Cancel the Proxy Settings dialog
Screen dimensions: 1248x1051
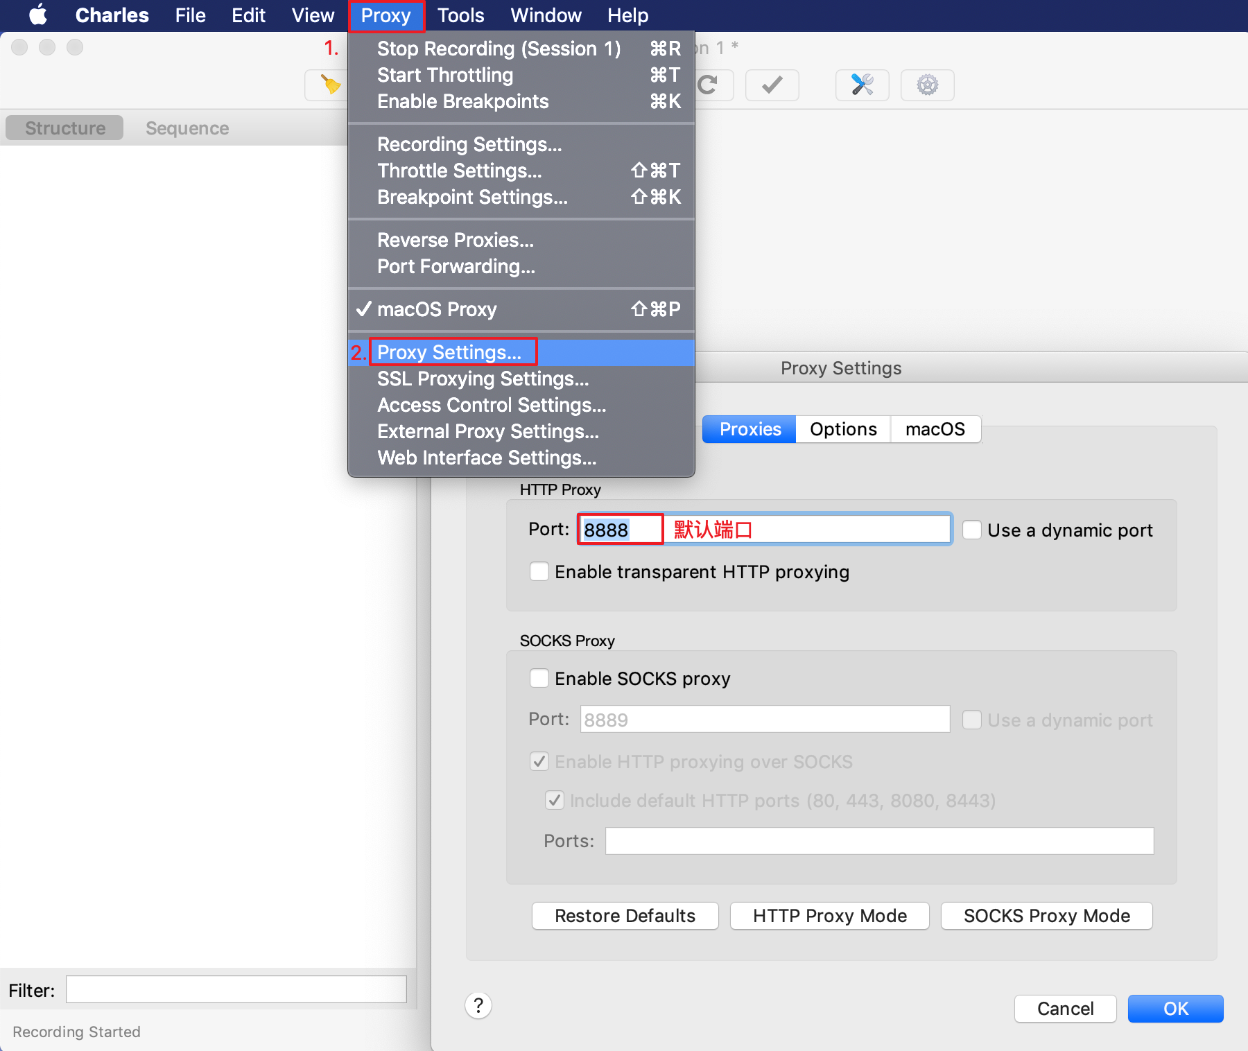(1065, 1009)
